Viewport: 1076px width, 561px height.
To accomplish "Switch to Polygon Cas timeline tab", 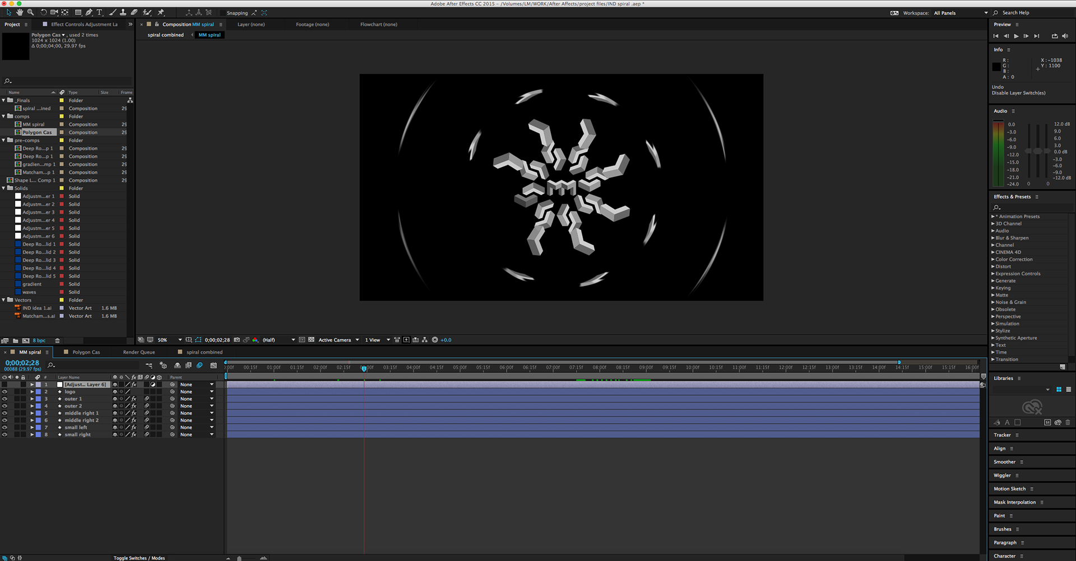I will (86, 352).
